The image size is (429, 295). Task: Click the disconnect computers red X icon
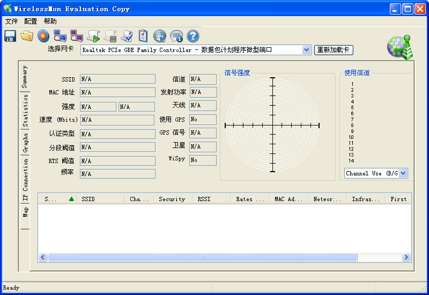click(x=77, y=36)
